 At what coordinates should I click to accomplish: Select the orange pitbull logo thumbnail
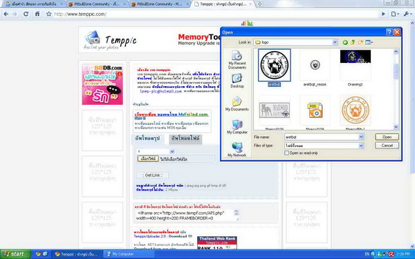tap(356, 111)
